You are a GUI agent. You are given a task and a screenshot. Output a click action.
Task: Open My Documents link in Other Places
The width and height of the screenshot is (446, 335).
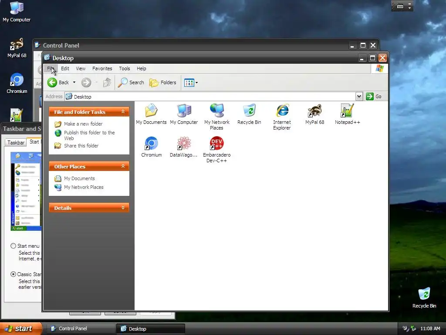pyautogui.click(x=79, y=178)
